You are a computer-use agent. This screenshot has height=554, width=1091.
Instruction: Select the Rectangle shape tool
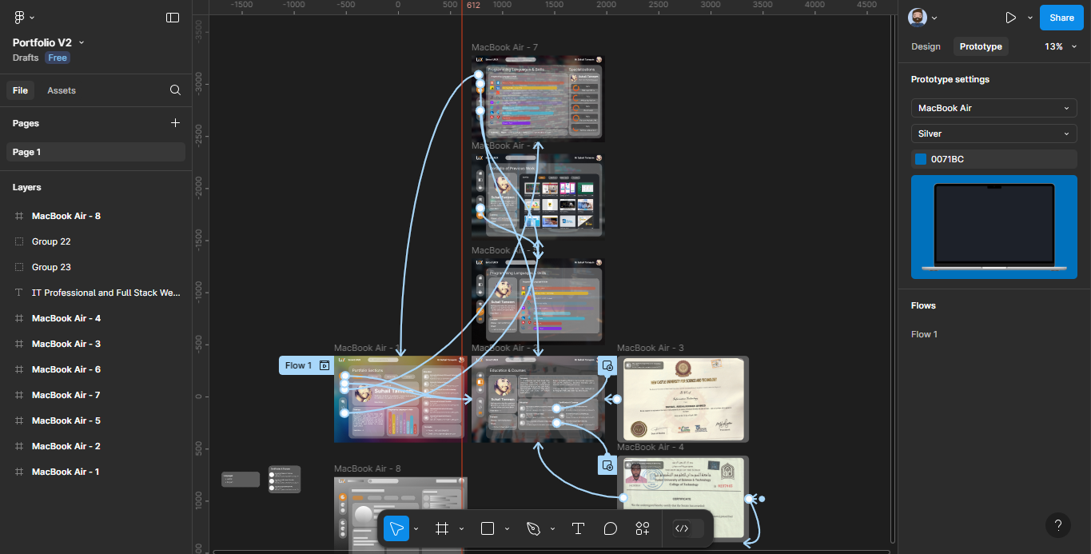(x=487, y=528)
